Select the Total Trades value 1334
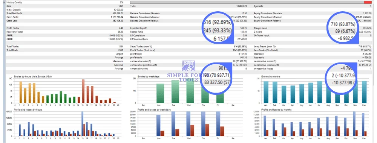The image size is (377, 143). coord(121,47)
